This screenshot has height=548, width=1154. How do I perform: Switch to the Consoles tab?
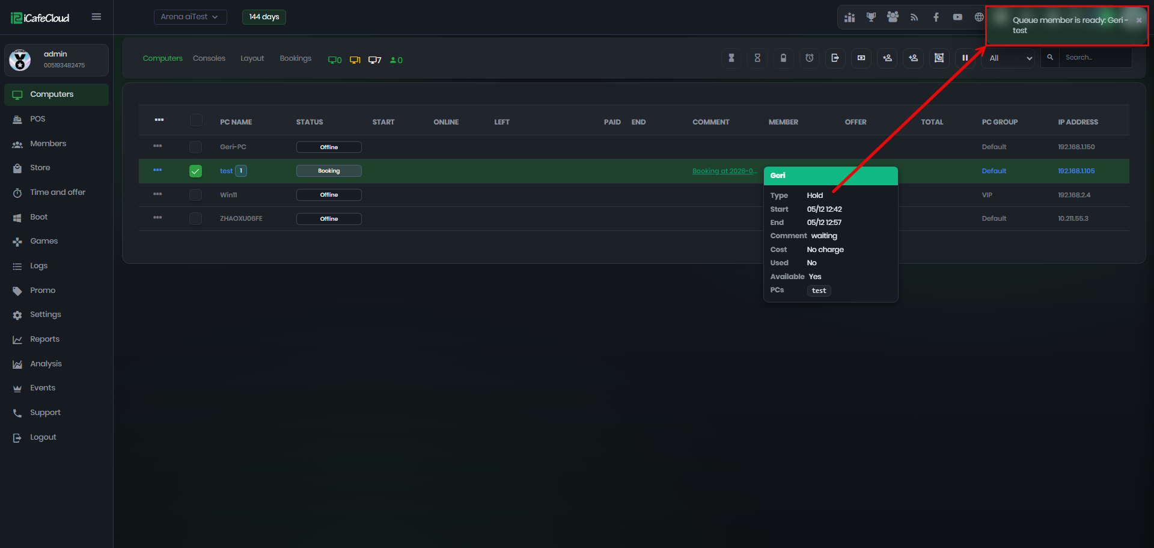click(209, 58)
